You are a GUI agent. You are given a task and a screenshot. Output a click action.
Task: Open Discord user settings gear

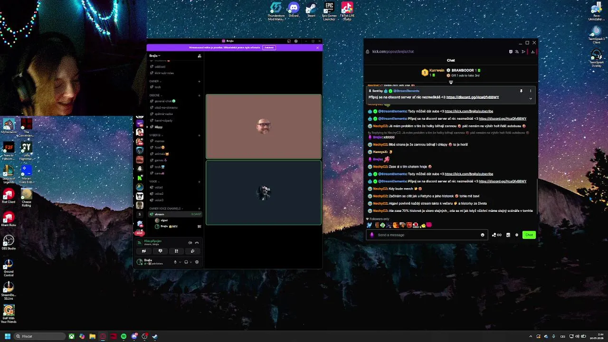[197, 262]
